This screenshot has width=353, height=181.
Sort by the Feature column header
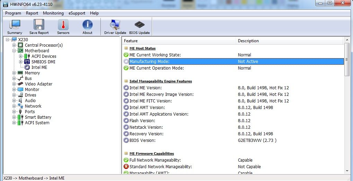click(179, 41)
